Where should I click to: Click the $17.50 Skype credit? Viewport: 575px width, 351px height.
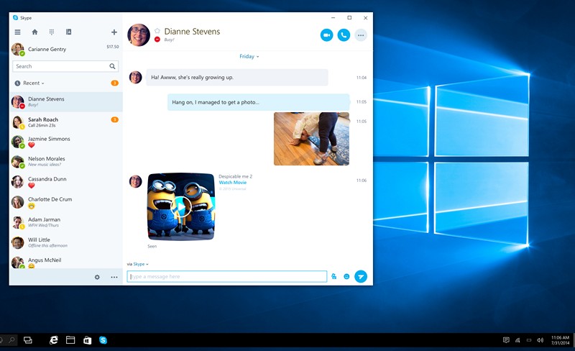113,47
